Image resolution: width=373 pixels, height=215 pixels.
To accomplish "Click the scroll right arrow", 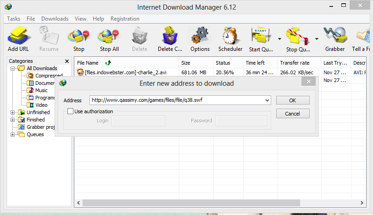I will coord(362,203).
